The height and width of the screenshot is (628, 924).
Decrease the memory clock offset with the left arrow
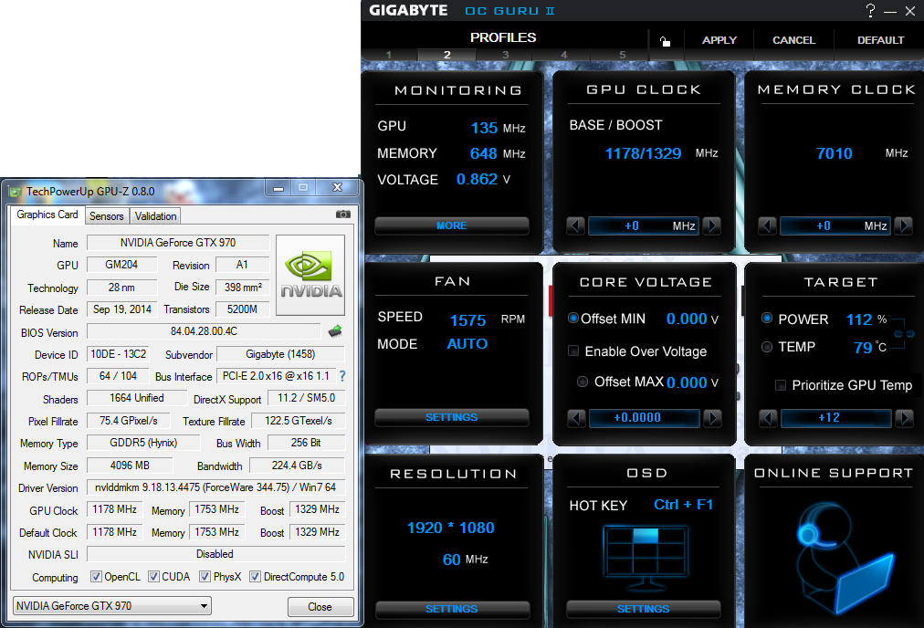[x=767, y=225]
